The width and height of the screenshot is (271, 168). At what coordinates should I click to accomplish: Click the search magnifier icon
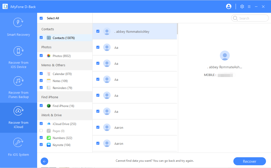[235, 18]
